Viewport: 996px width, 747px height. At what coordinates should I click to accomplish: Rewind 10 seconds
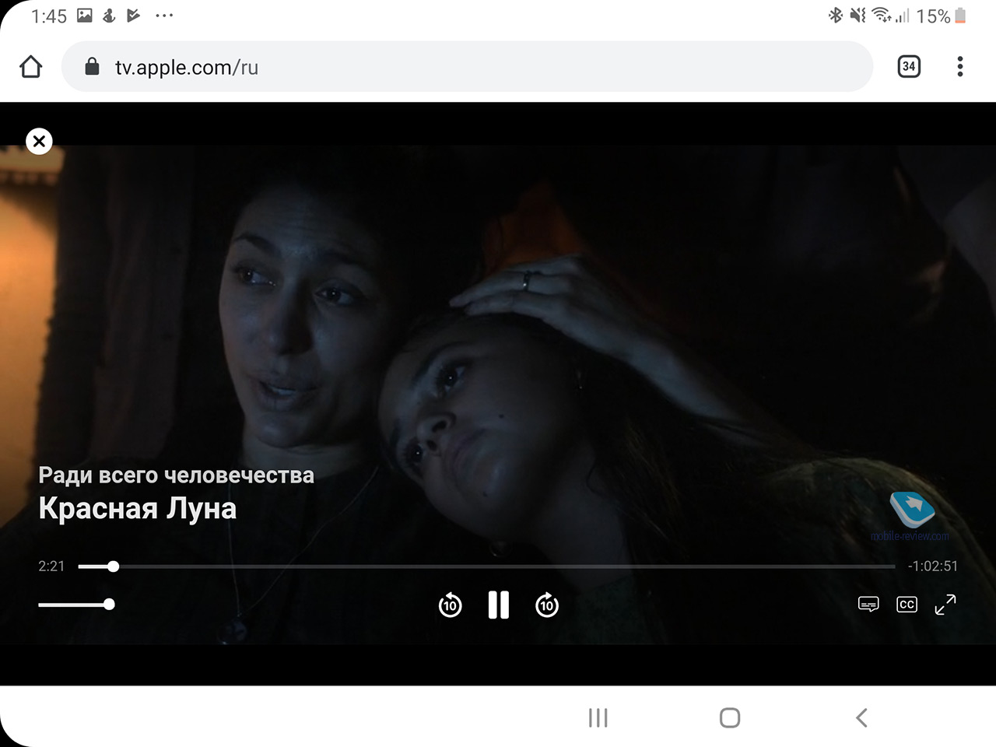pyautogui.click(x=450, y=605)
